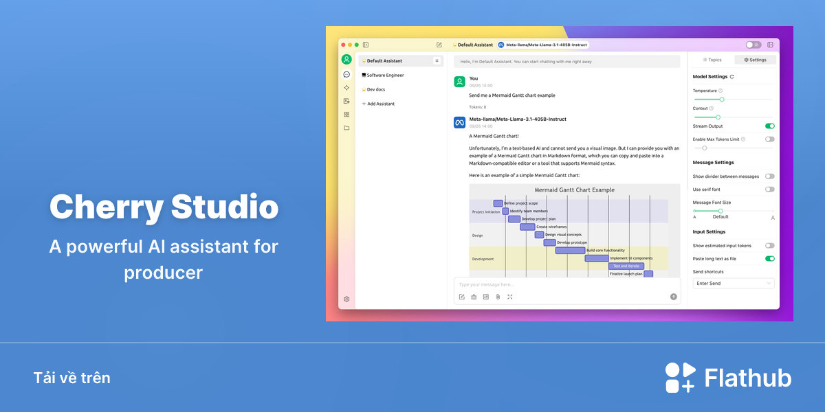Switch to the Topics tab

tap(712, 60)
